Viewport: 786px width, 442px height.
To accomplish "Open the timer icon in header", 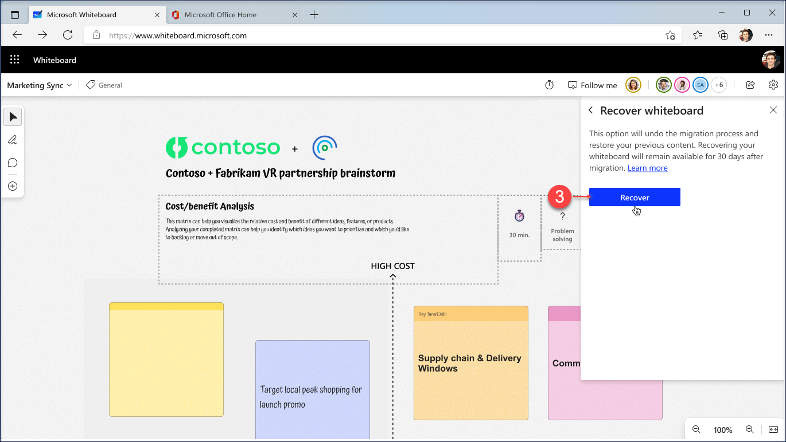I will coord(549,85).
